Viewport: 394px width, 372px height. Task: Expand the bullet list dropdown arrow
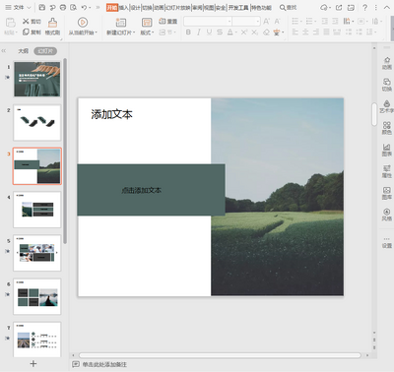(x=301, y=22)
